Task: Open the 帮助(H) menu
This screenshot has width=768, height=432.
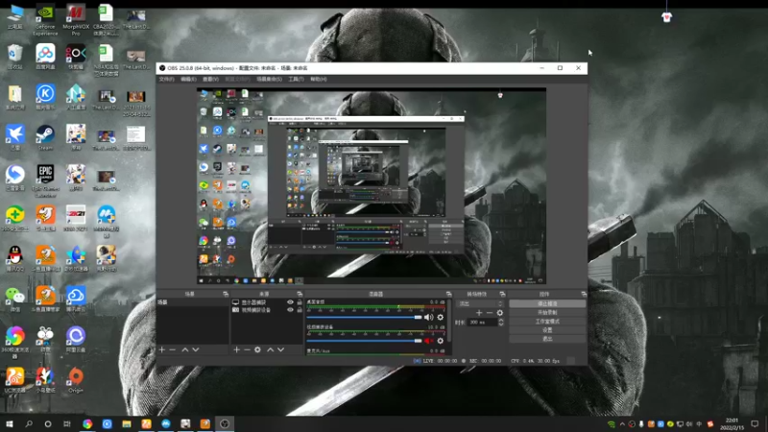Action: click(319, 79)
